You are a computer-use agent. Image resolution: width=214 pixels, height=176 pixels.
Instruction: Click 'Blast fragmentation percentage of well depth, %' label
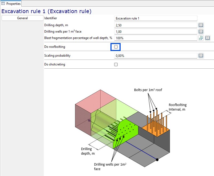point(78,38)
